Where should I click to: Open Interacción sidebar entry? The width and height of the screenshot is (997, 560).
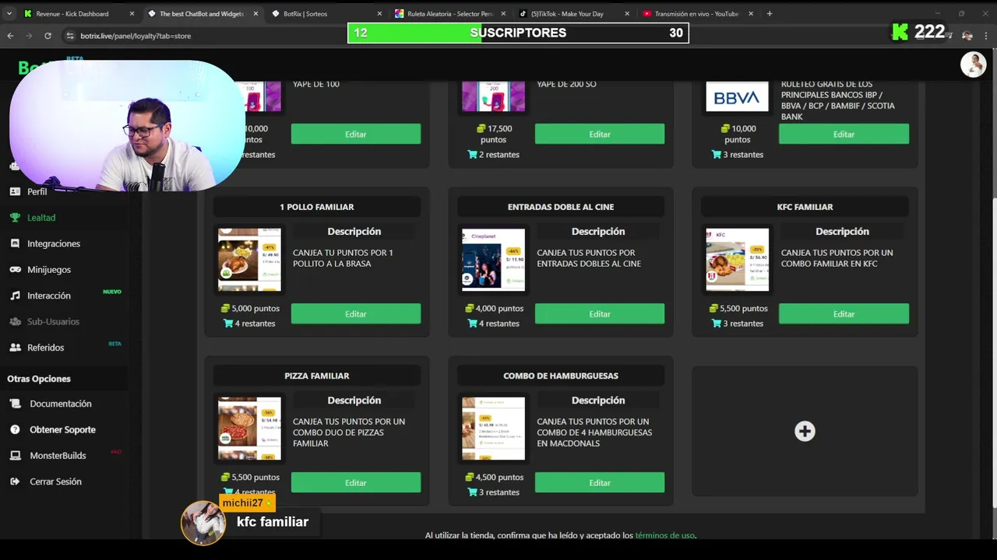click(48, 296)
